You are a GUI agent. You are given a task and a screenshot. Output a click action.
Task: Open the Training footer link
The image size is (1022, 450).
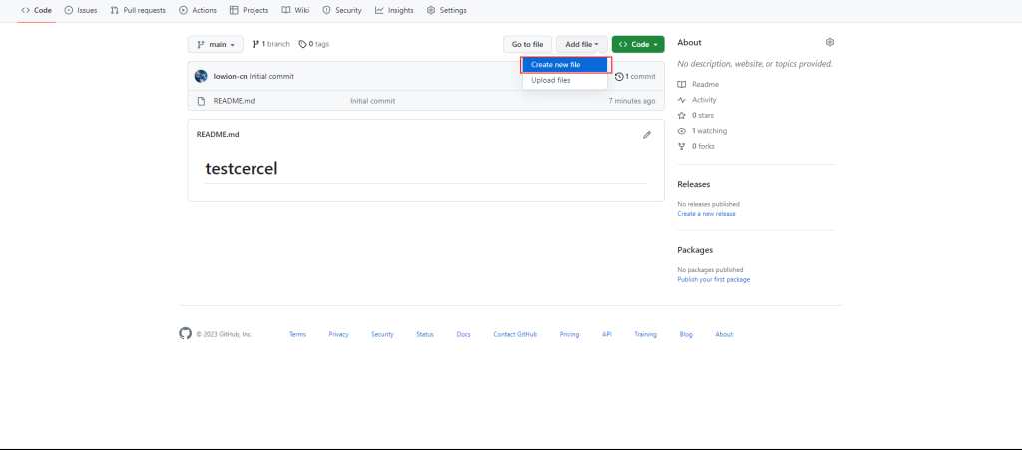pyautogui.click(x=646, y=334)
